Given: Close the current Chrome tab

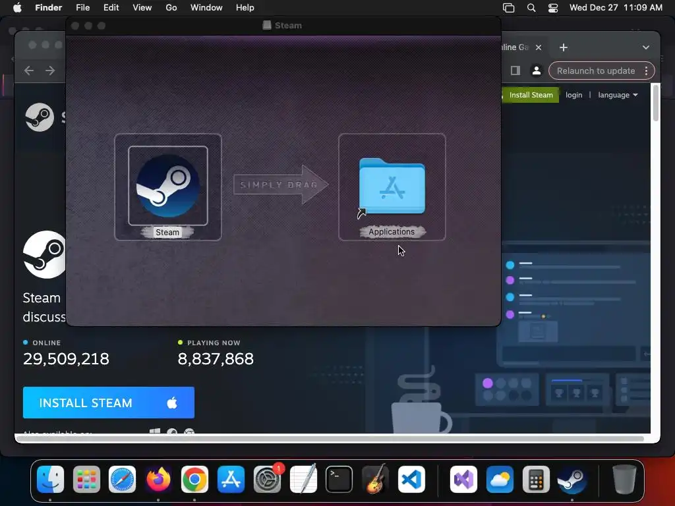Looking at the screenshot, I should pyautogui.click(x=539, y=47).
